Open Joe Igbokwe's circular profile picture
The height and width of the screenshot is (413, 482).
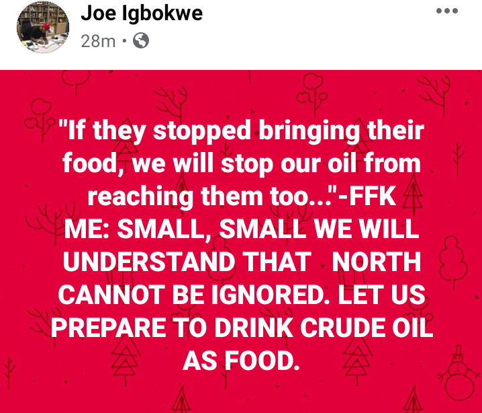tap(43, 27)
